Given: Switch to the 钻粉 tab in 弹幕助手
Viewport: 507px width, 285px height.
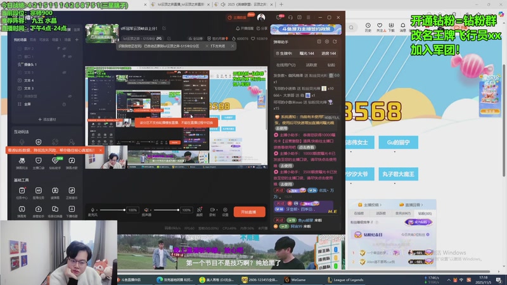Looking at the screenshot, I should [x=331, y=65].
